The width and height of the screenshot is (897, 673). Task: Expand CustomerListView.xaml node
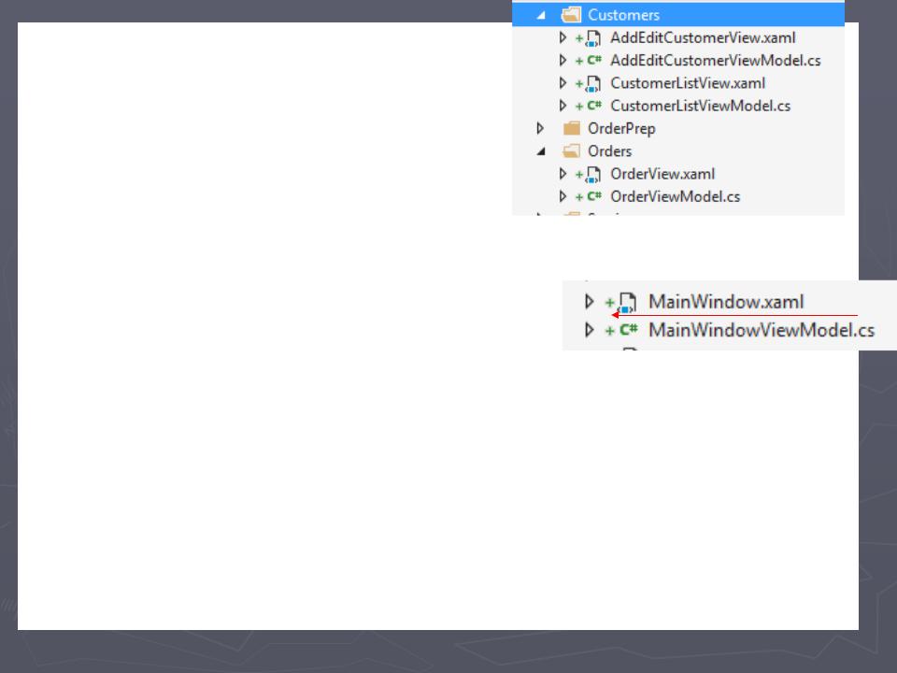point(562,83)
